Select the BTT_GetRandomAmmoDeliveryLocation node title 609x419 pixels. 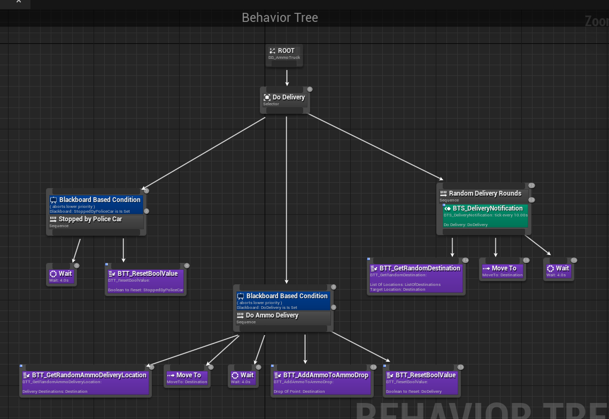pyautogui.click(x=89, y=375)
